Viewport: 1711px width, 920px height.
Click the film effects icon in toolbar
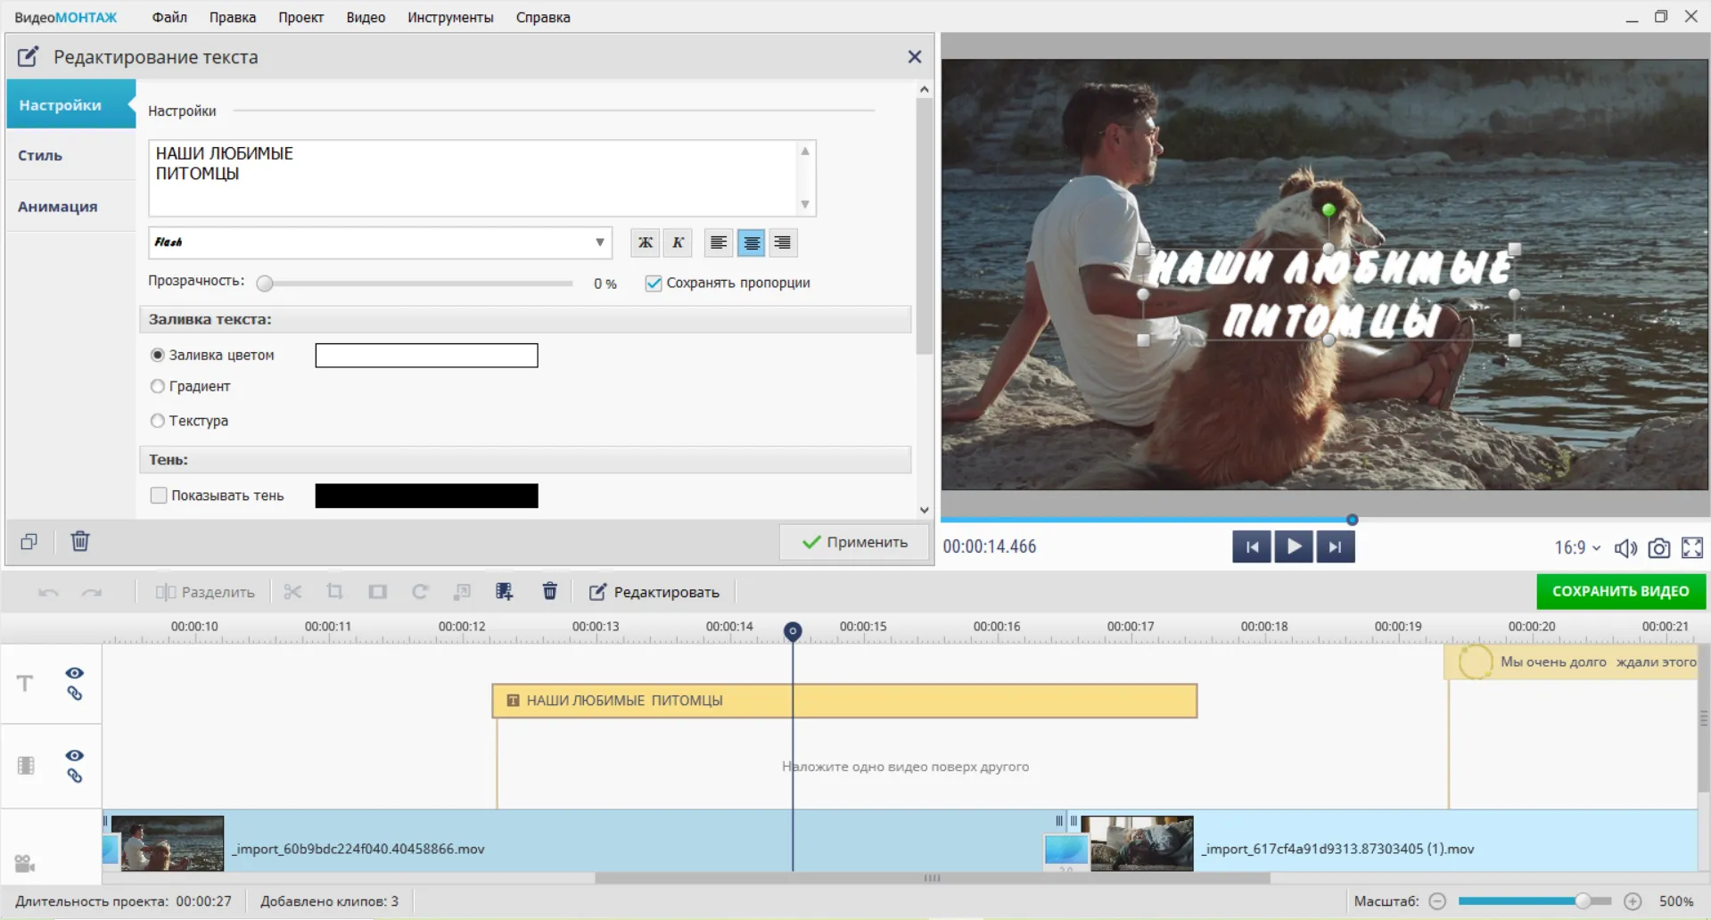(x=505, y=592)
